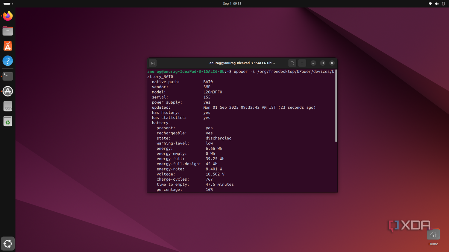Click the vendor value SMP
The width and height of the screenshot is (449, 252).
pyautogui.click(x=207, y=87)
